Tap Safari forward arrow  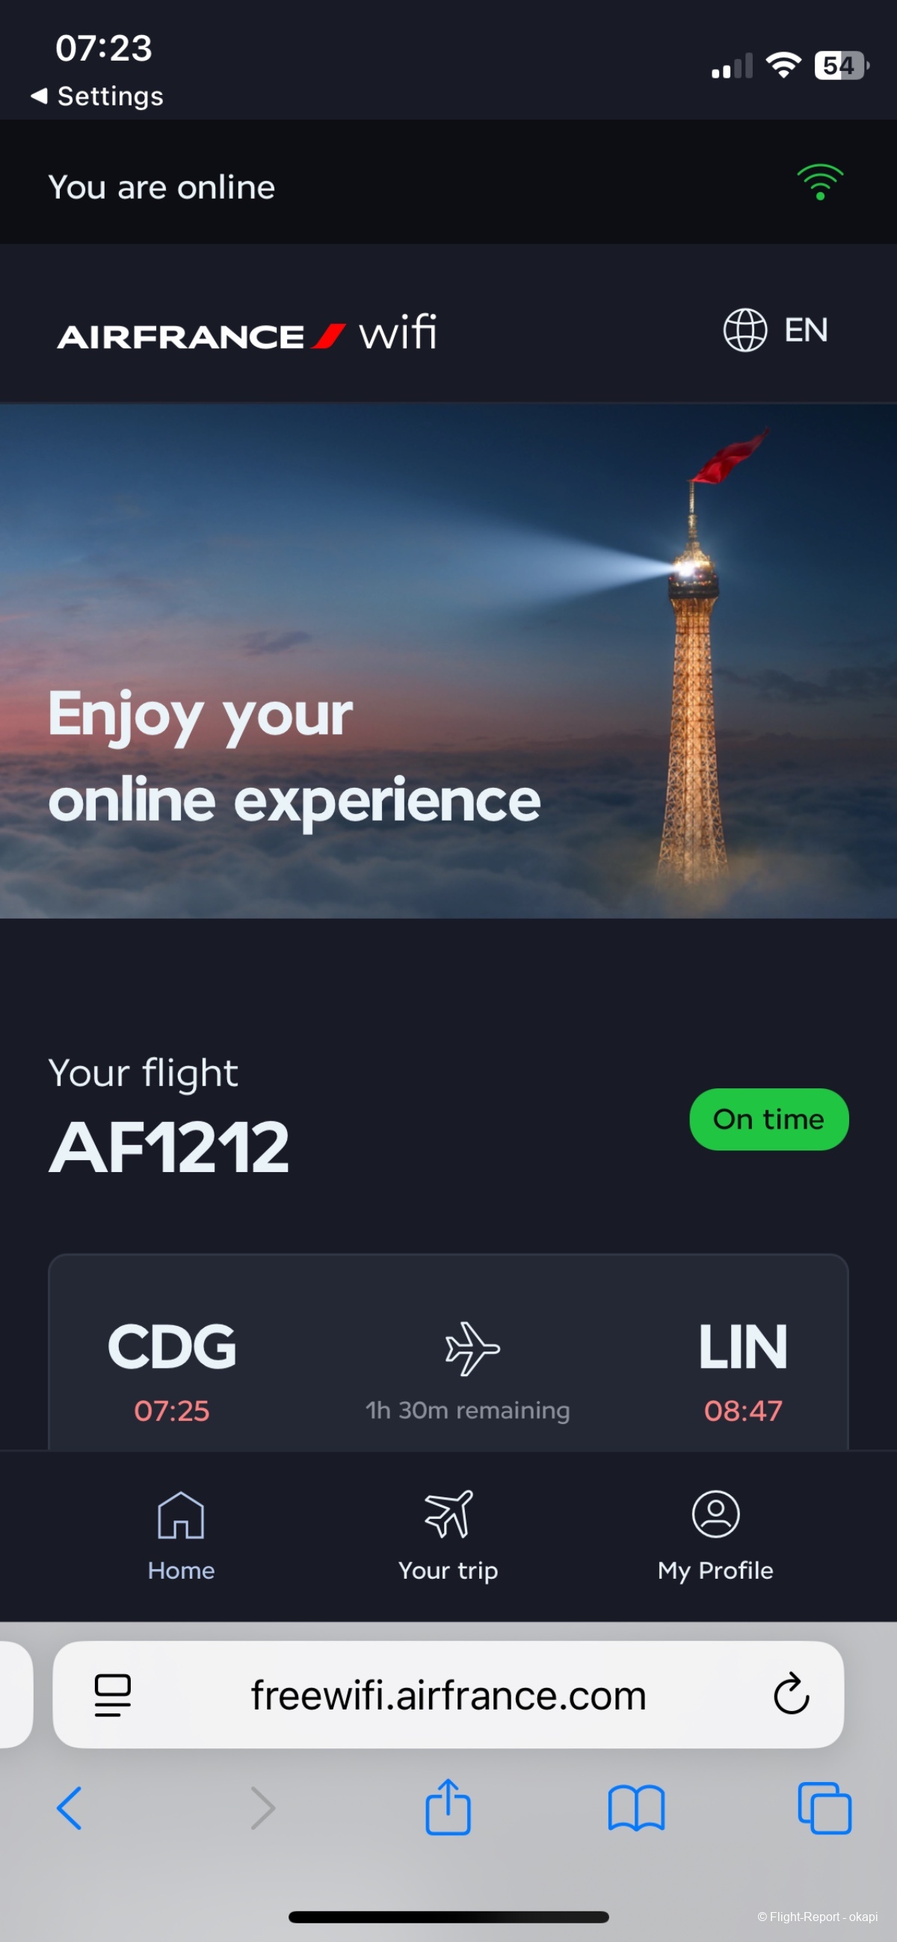click(262, 1807)
